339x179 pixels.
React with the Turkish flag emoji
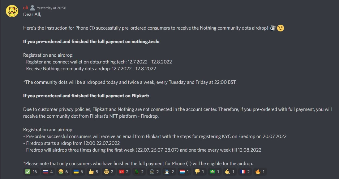pyautogui.click(x=124, y=172)
